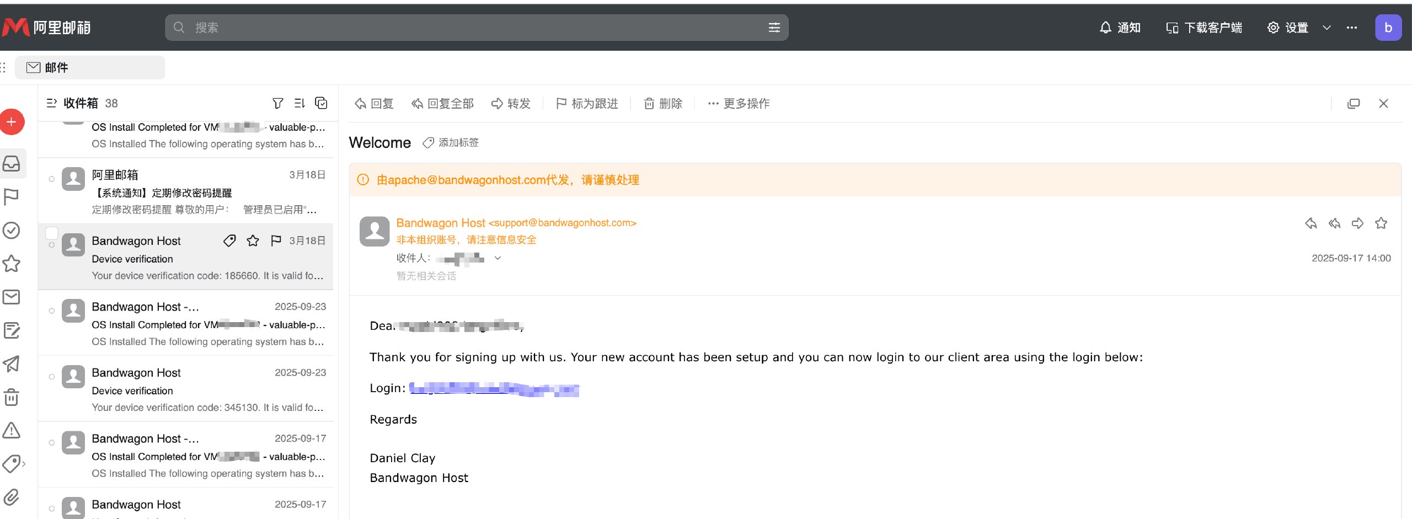Open 设置 settings

tap(1288, 28)
